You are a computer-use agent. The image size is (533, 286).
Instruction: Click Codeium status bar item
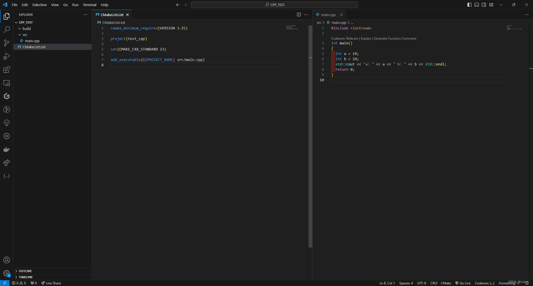point(484,283)
